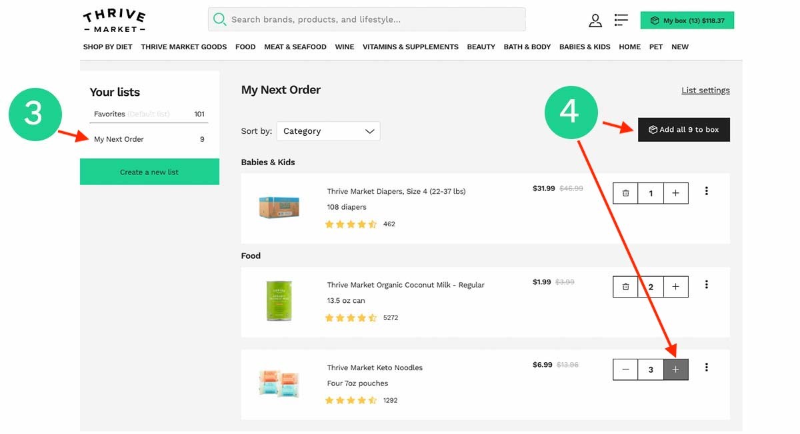Open the Wine menu
Screen dimensions: 800x434
click(345, 47)
